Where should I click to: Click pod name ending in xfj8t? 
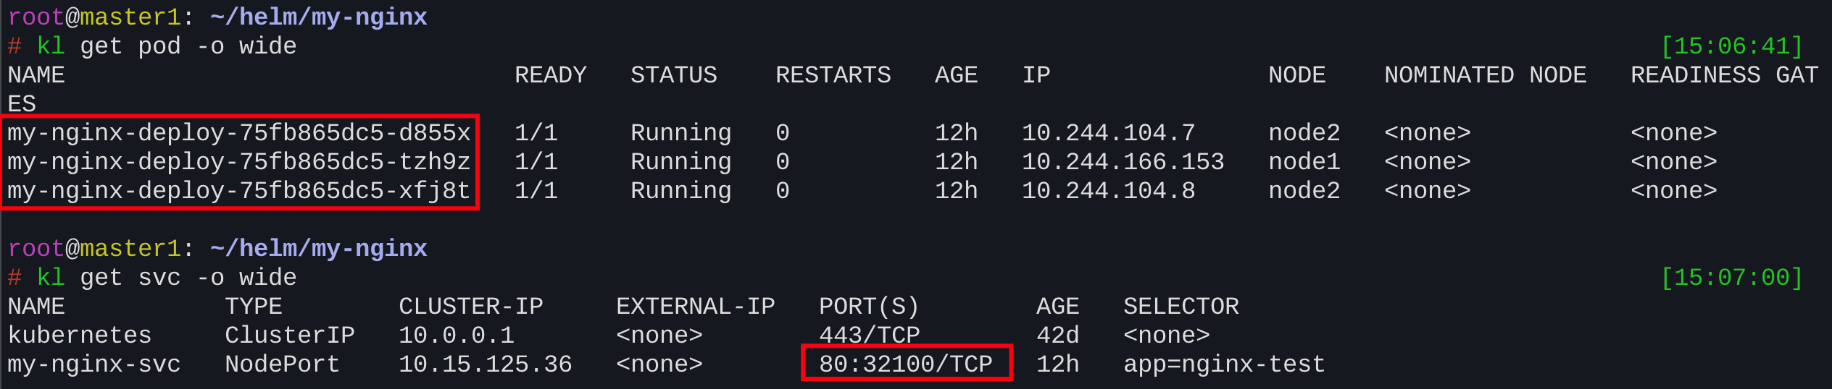tap(239, 191)
